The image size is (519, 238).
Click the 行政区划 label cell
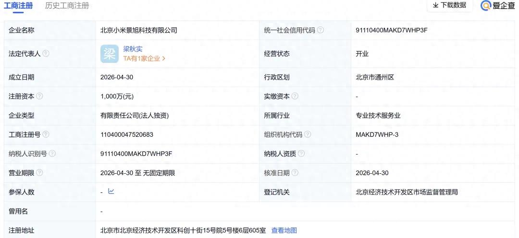coord(305,77)
